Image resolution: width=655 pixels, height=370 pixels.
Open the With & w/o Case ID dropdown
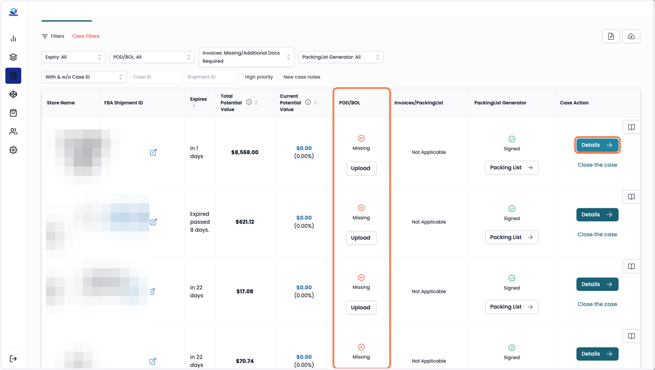(x=84, y=77)
